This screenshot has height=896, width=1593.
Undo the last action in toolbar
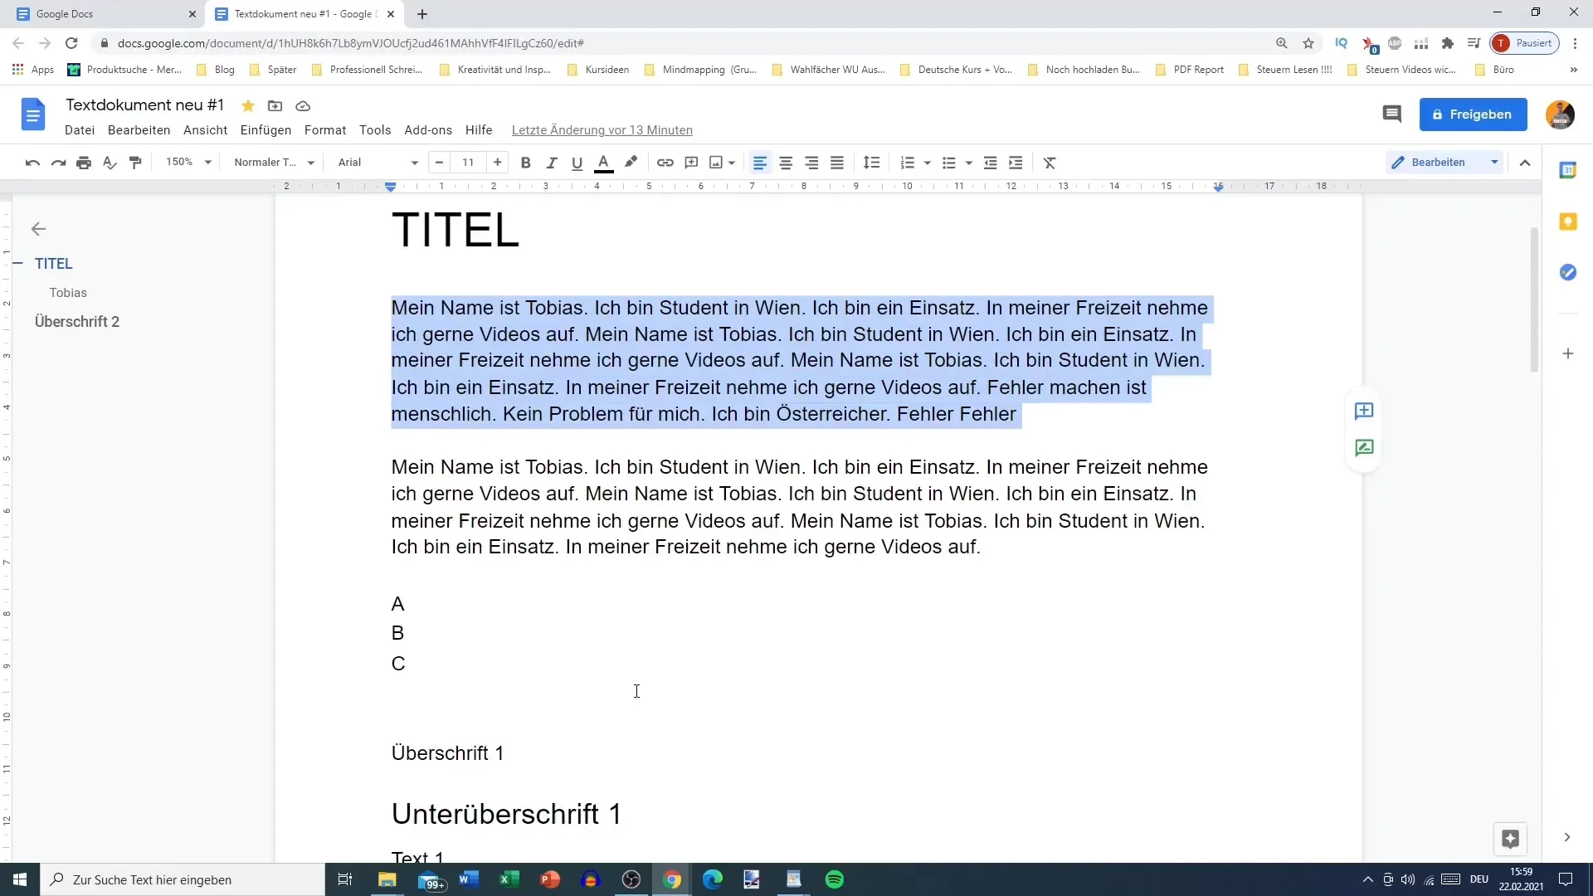click(x=32, y=163)
